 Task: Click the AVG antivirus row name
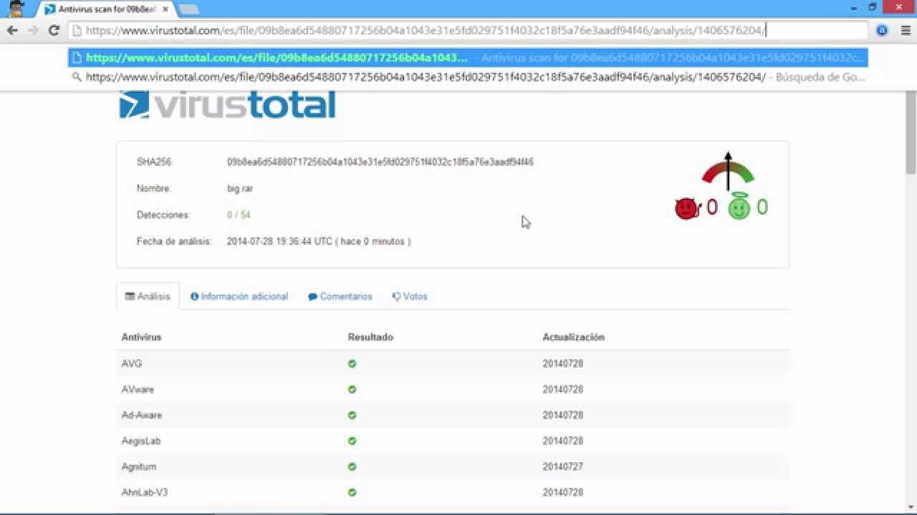point(132,363)
